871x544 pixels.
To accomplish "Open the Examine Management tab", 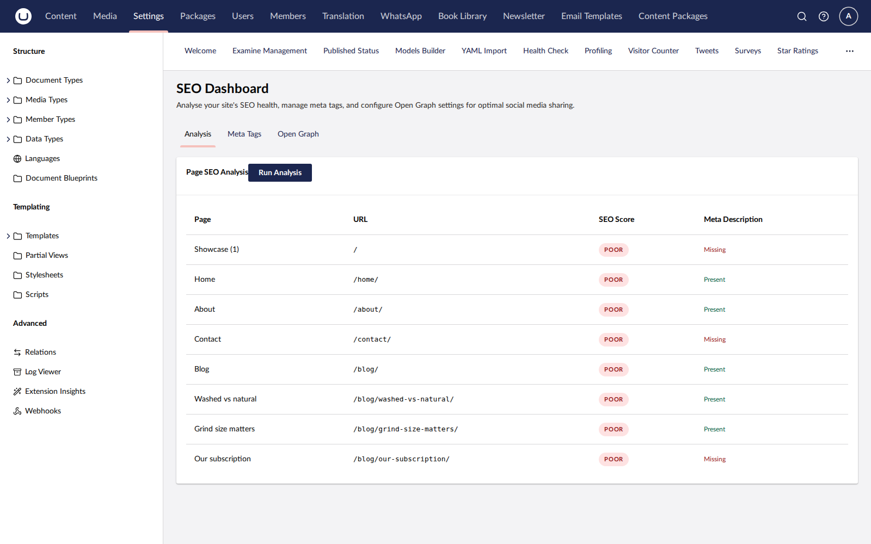I will pos(269,51).
